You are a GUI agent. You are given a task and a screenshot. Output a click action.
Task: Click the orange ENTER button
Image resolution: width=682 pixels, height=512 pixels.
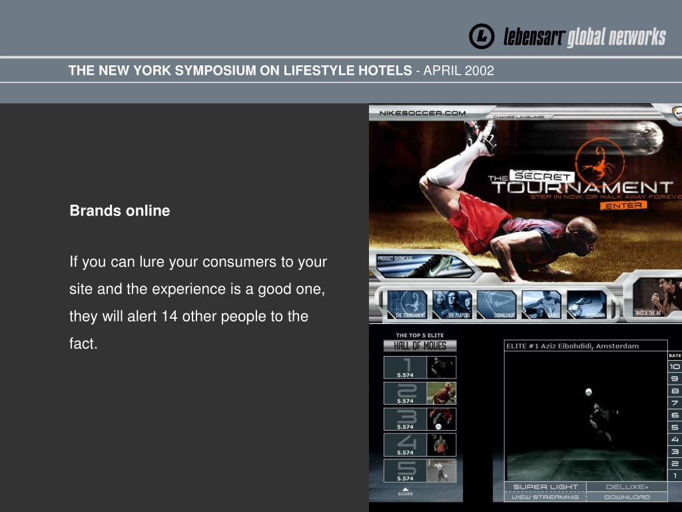(x=623, y=205)
